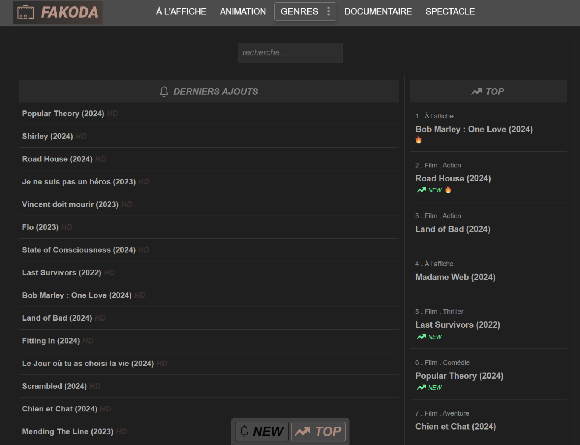Click the bell icon in DERNIERS AJOUTS header
This screenshot has width=580, height=445.
pos(164,91)
